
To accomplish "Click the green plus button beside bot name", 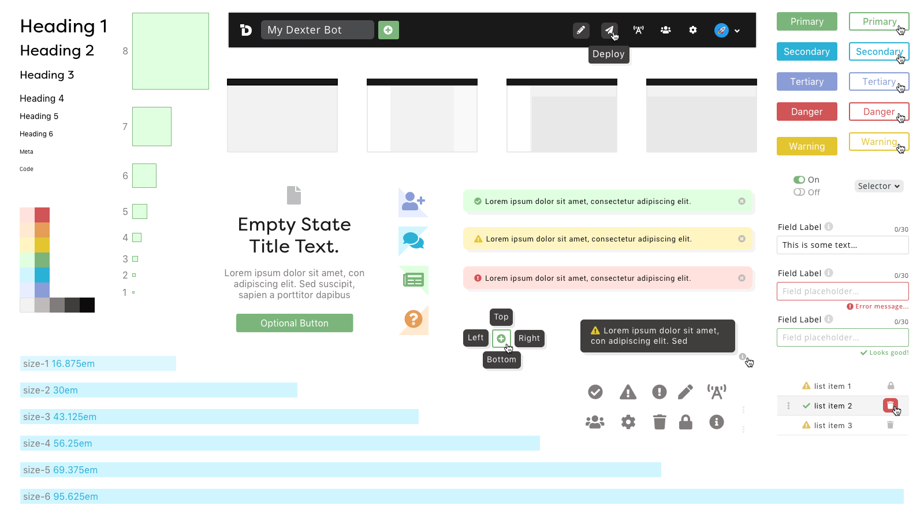I will point(389,30).
